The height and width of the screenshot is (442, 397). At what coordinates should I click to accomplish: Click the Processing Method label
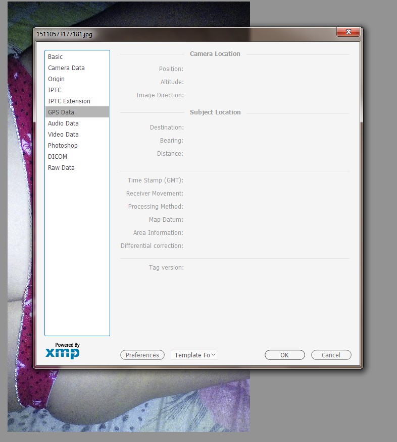[156, 206]
